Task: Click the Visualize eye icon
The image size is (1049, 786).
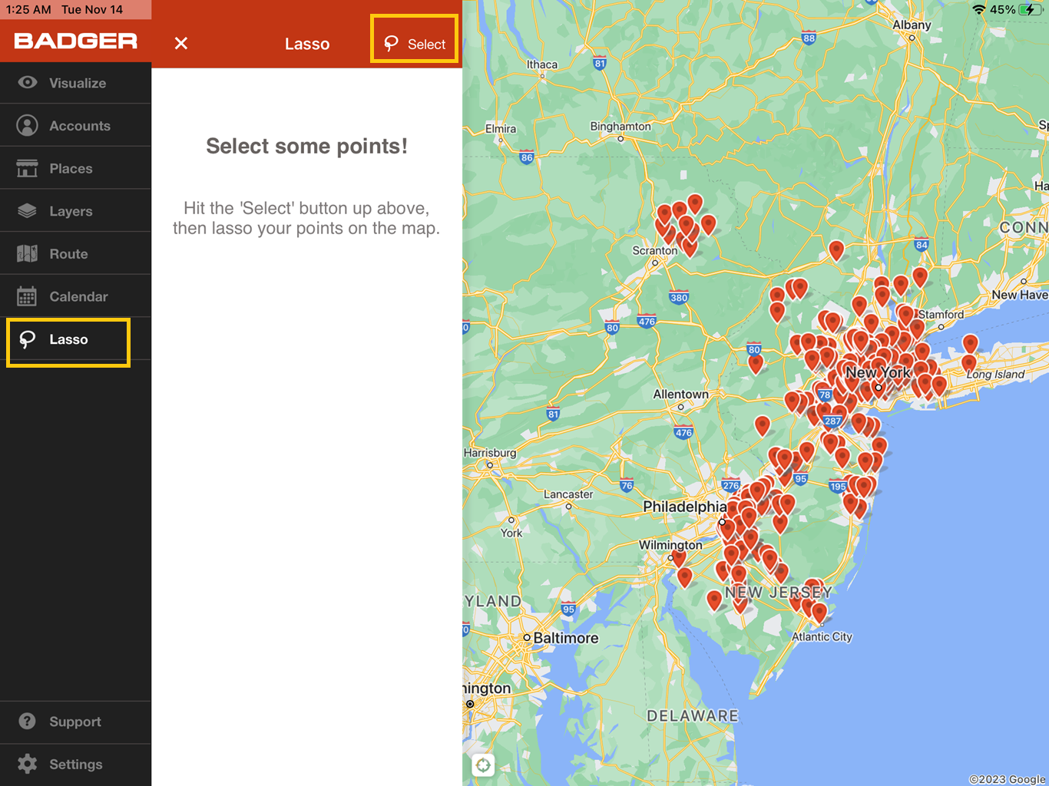Action: [x=28, y=83]
